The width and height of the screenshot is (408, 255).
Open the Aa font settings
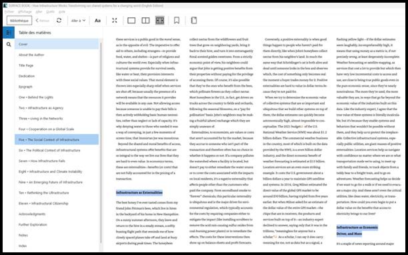click(x=98, y=20)
